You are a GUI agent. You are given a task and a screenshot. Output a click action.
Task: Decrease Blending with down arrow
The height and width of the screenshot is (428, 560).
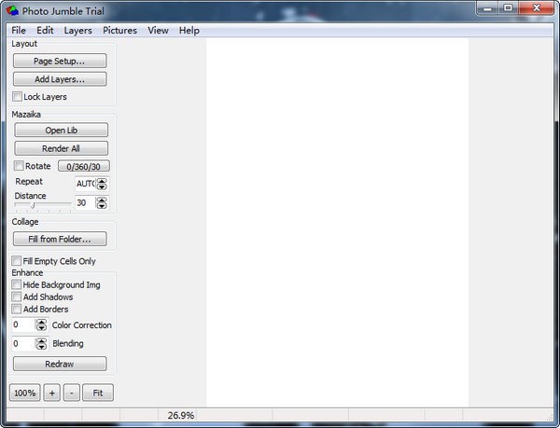click(x=41, y=346)
